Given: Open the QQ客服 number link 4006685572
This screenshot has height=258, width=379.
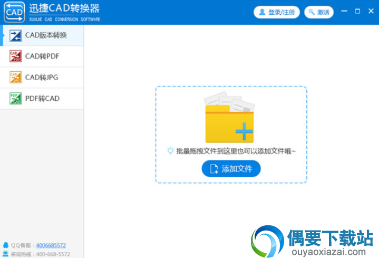Looking at the screenshot, I should pos(51,245).
